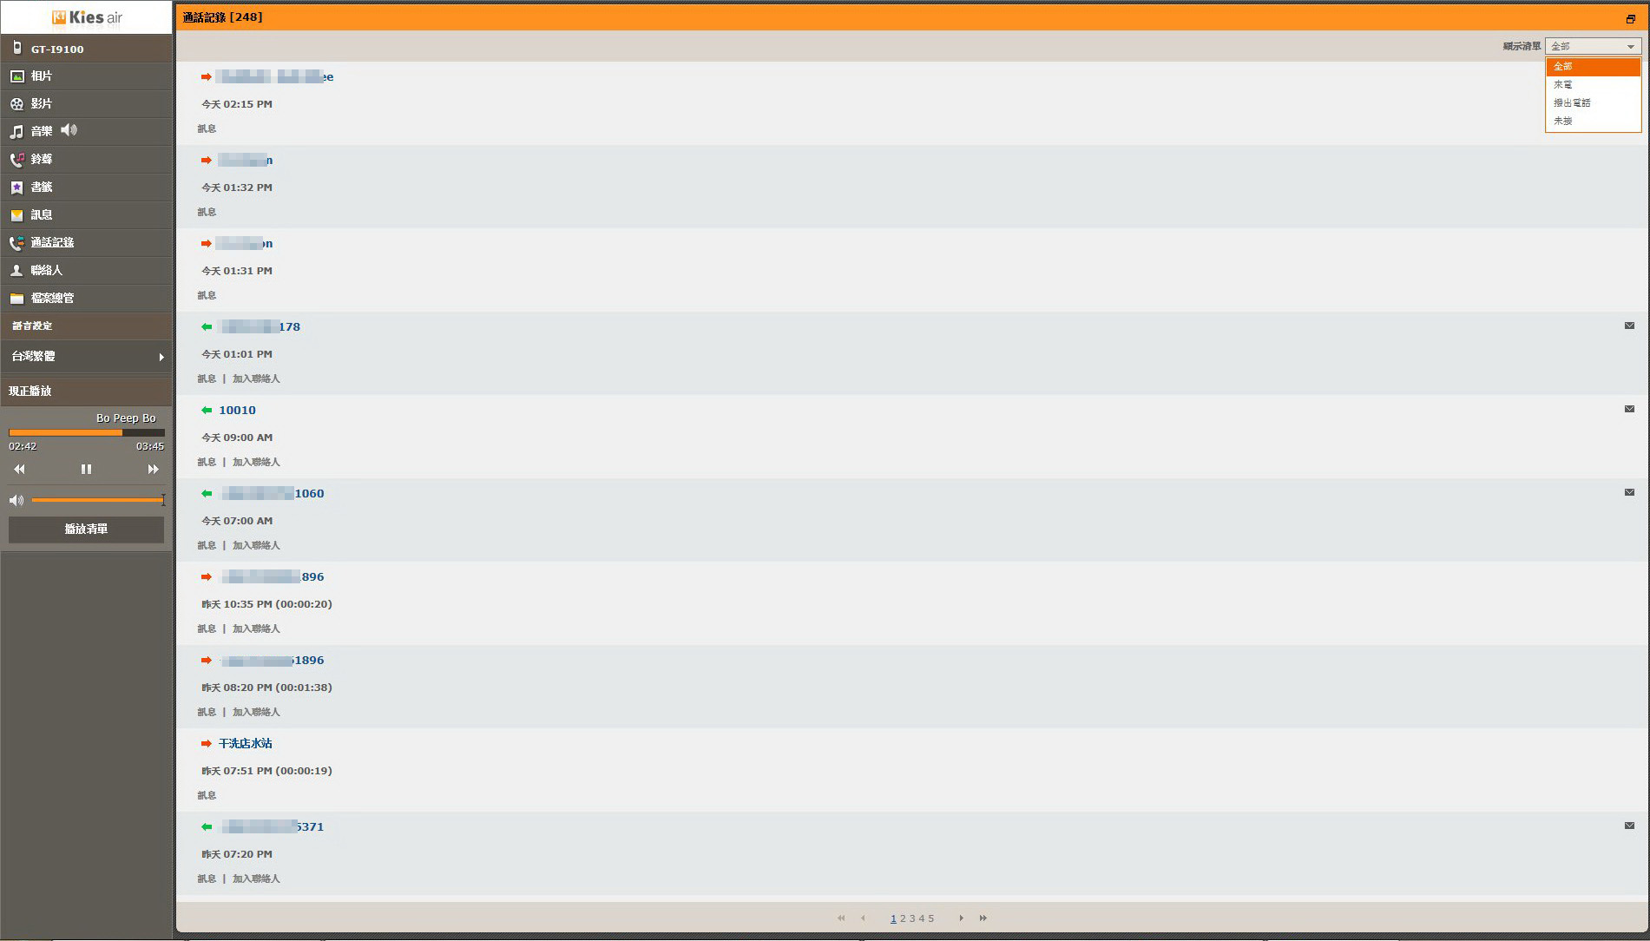1650x941 pixels.
Task: Open the 影片 videos section icon
Action: point(16,104)
